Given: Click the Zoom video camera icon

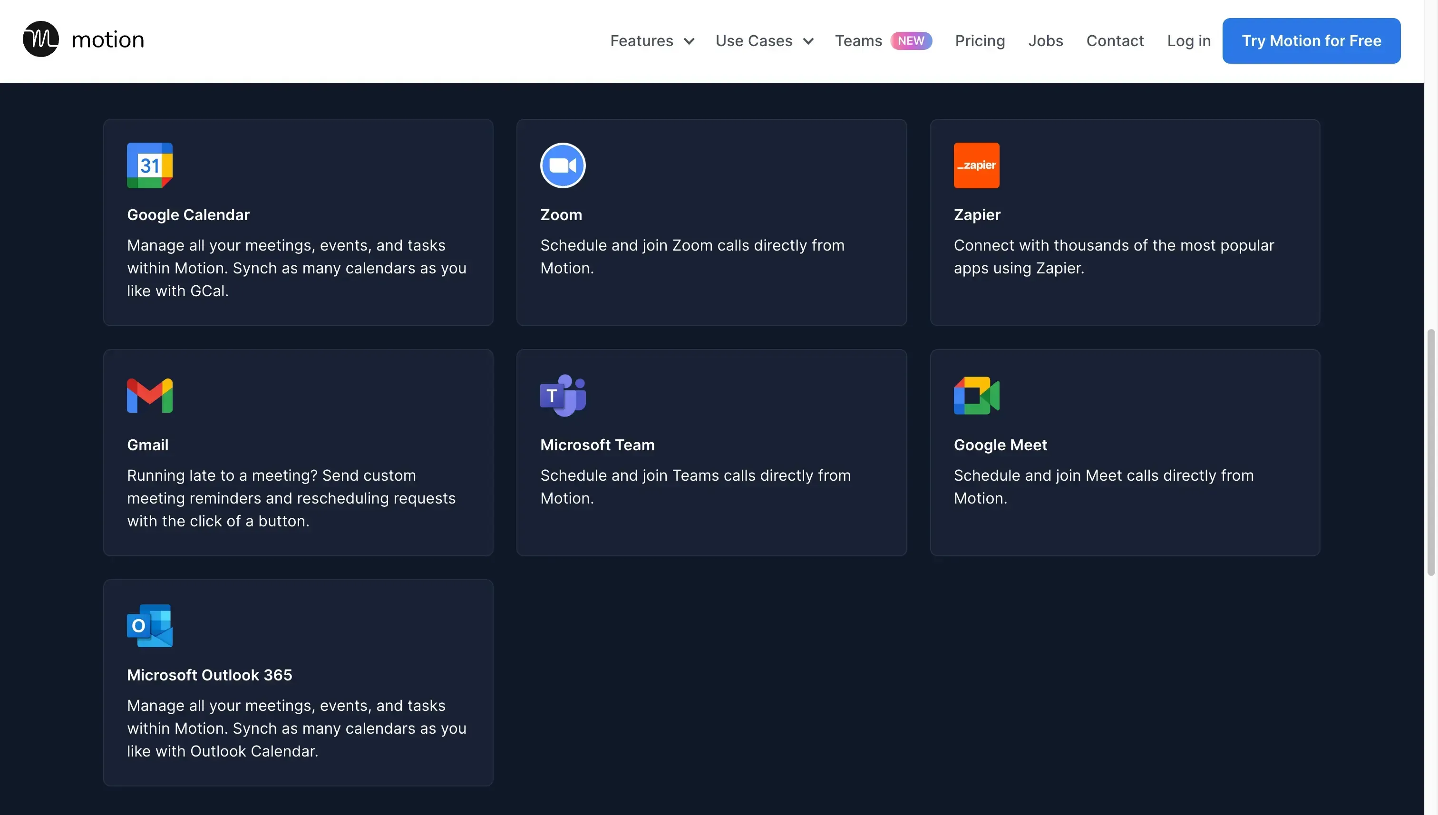Looking at the screenshot, I should click(563, 165).
